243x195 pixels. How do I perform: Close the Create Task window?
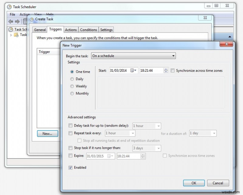[x=205, y=18]
